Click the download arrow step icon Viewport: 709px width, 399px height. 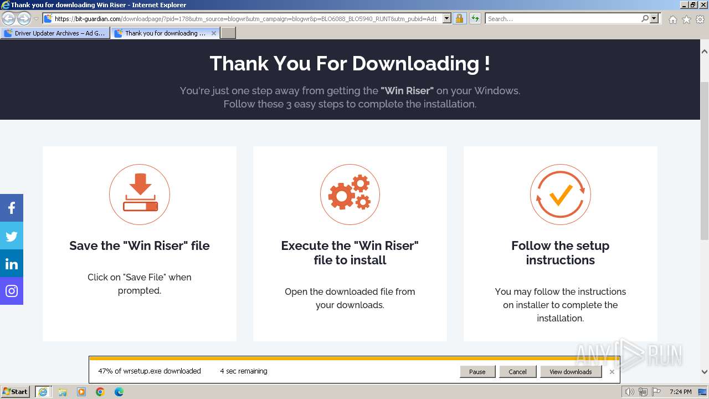[140, 194]
